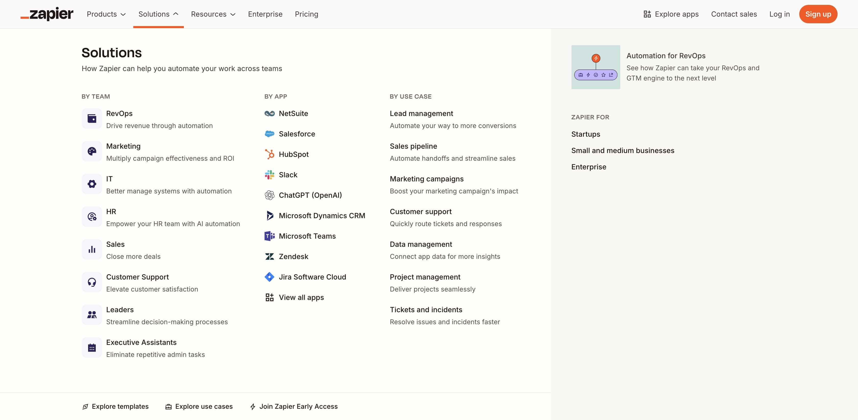Click 'Streamline decision-making processes' text
This screenshot has height=420, width=858.
coord(167,322)
